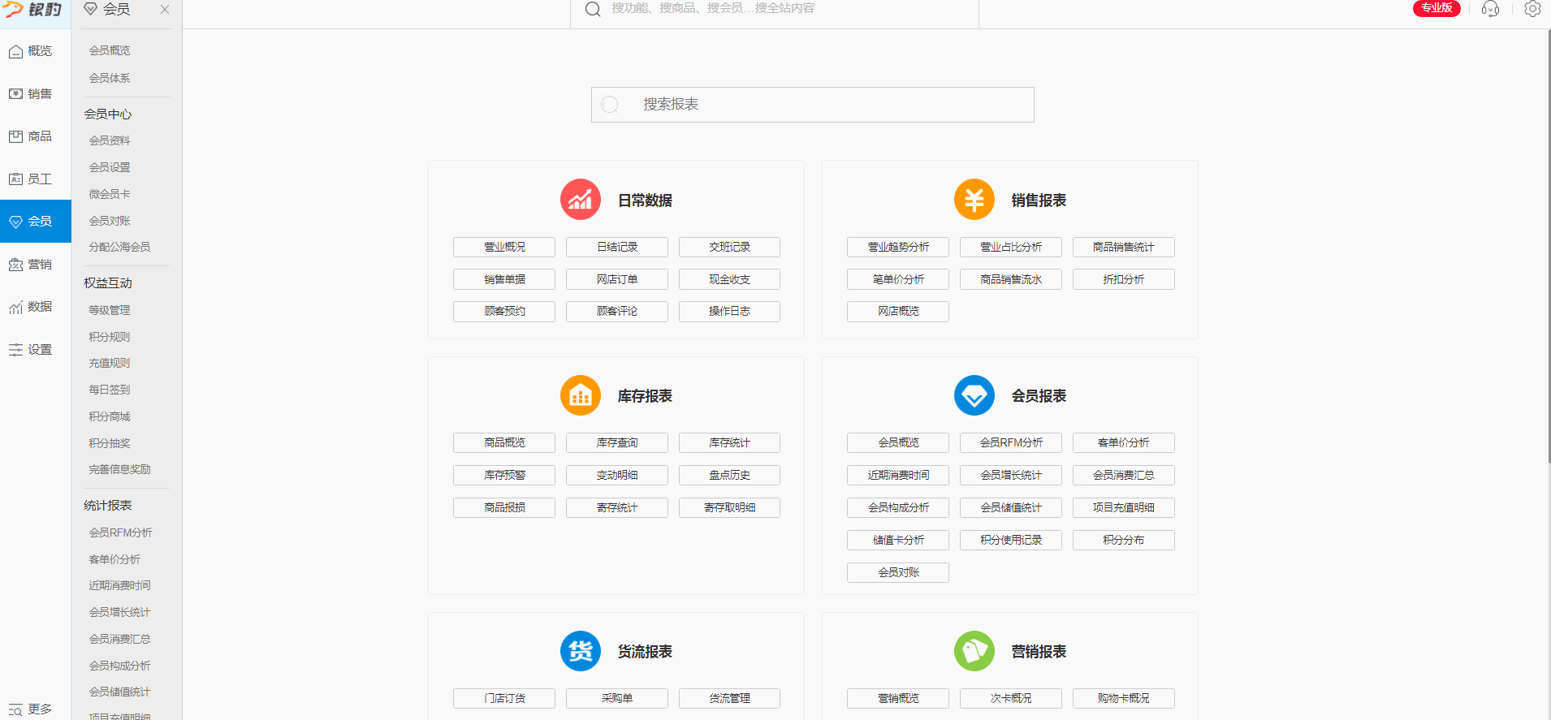Open the 会员RFM分析 report button
This screenshot has width=1551, height=720.
1010,442
